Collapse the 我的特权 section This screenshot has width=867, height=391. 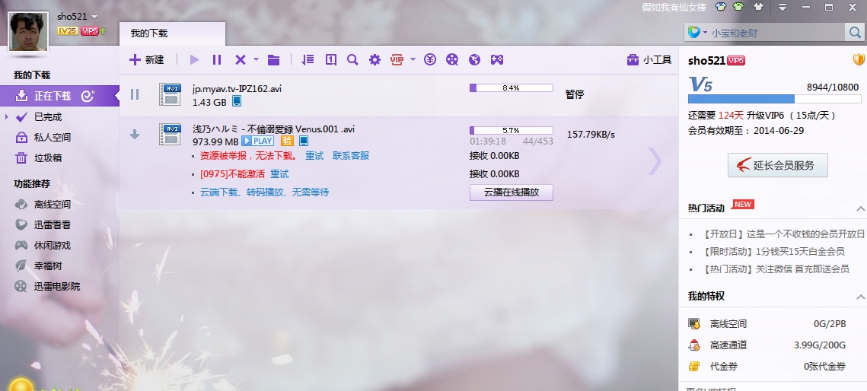860,297
